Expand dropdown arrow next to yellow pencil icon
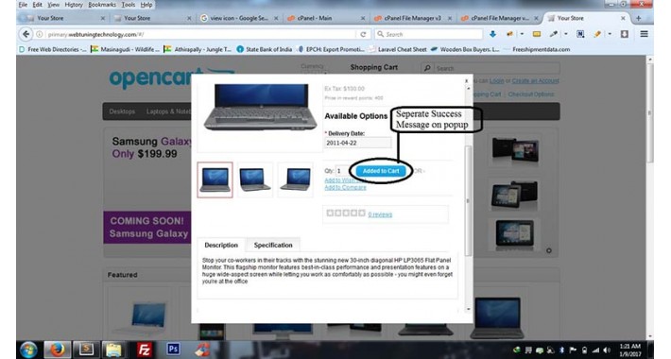The width and height of the screenshot is (671, 359). (610, 34)
